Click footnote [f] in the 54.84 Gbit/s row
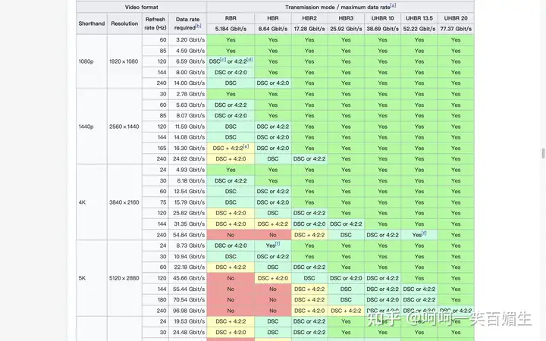The width and height of the screenshot is (546, 341). click(424, 233)
